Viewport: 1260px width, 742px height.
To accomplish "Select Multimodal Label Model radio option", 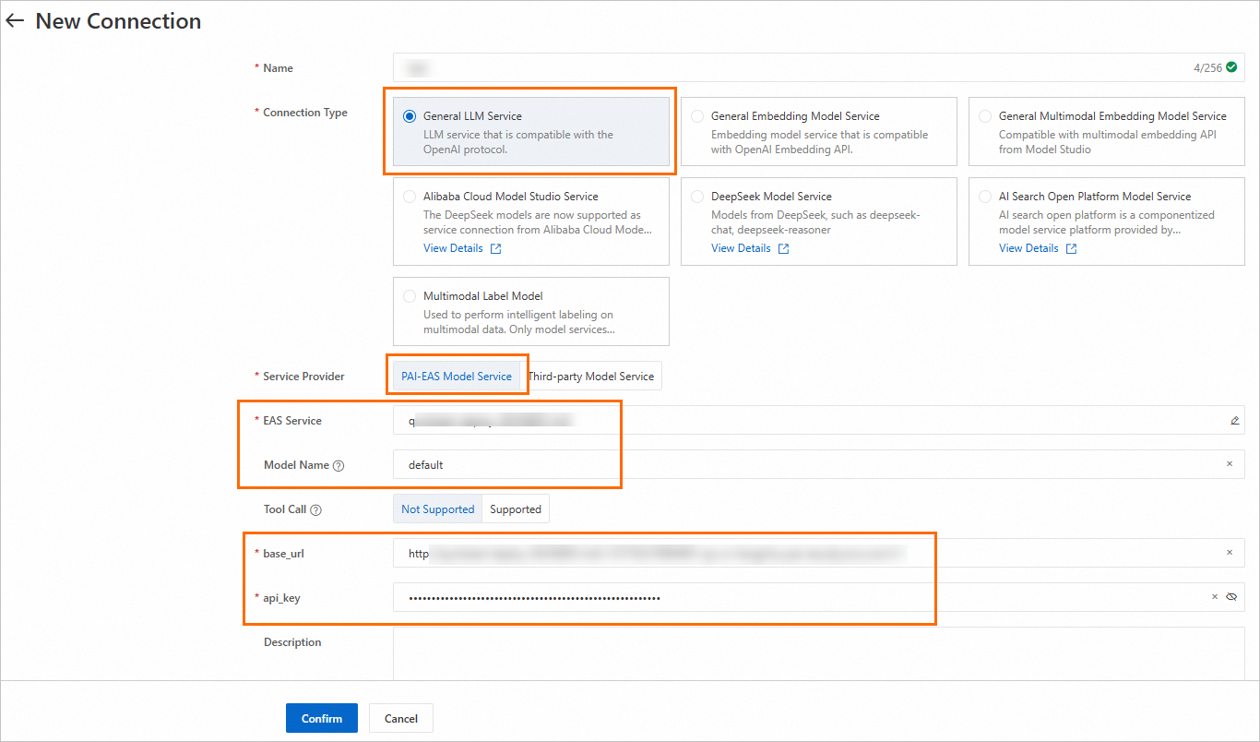I will pos(410,296).
